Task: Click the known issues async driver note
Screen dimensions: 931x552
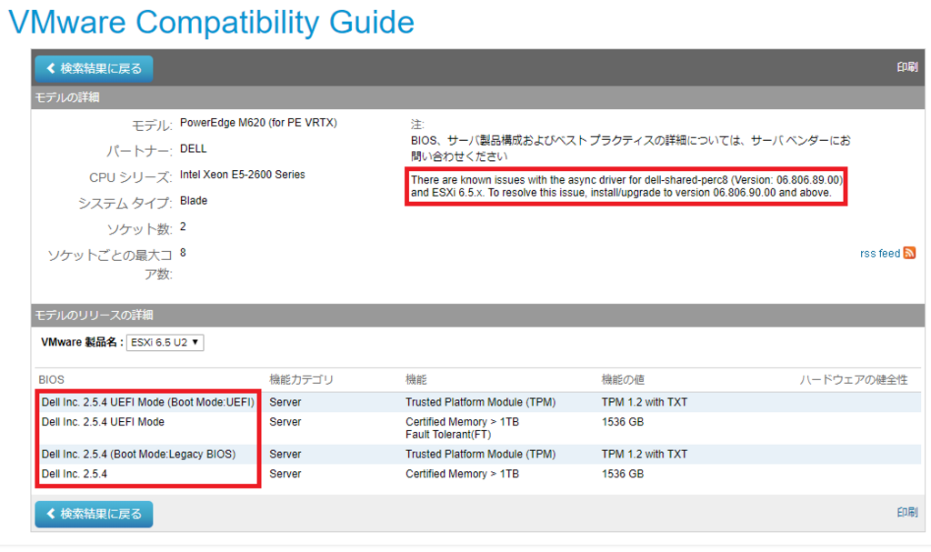Action: (626, 186)
